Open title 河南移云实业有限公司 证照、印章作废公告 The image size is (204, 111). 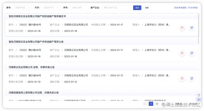pos(32,67)
